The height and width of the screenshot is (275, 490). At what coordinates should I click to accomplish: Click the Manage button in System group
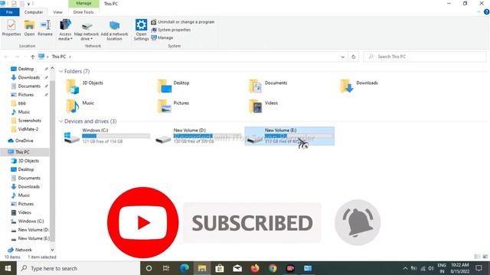(x=162, y=37)
